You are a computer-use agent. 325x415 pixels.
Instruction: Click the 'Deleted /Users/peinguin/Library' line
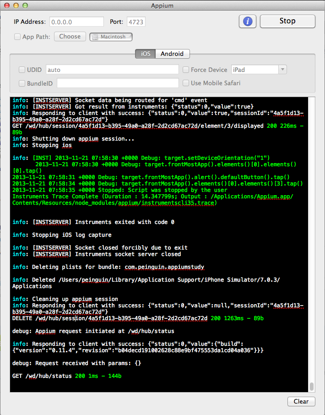pyautogui.click(x=146, y=283)
